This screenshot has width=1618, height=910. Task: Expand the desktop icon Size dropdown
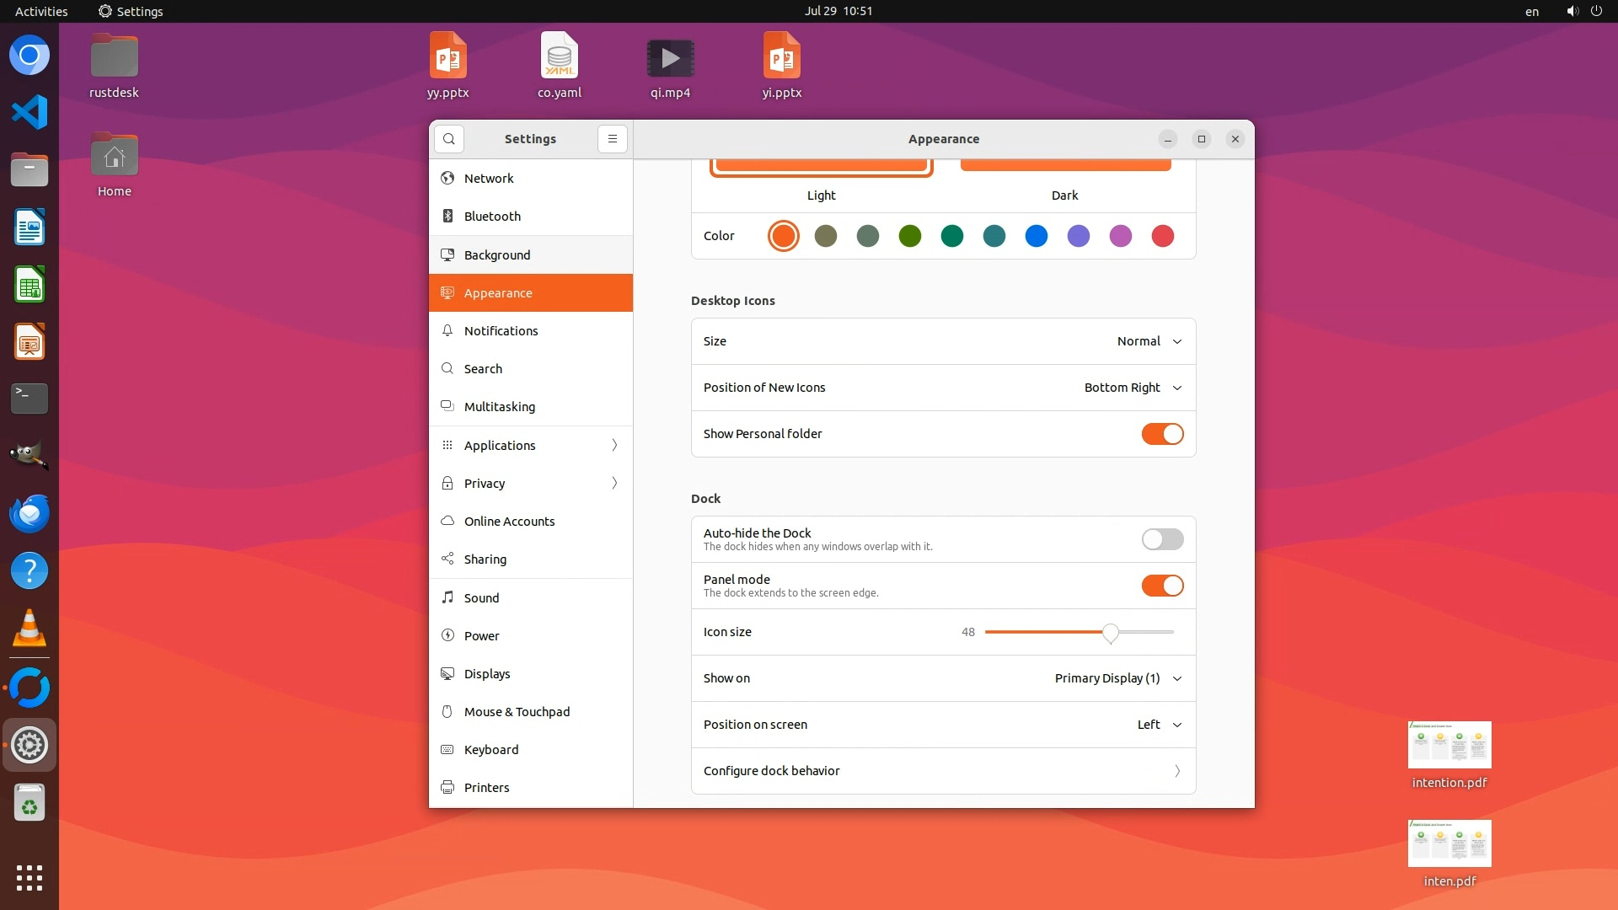[x=1149, y=341]
